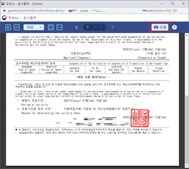Open help with the question mark icon

pyautogui.click(x=174, y=27)
